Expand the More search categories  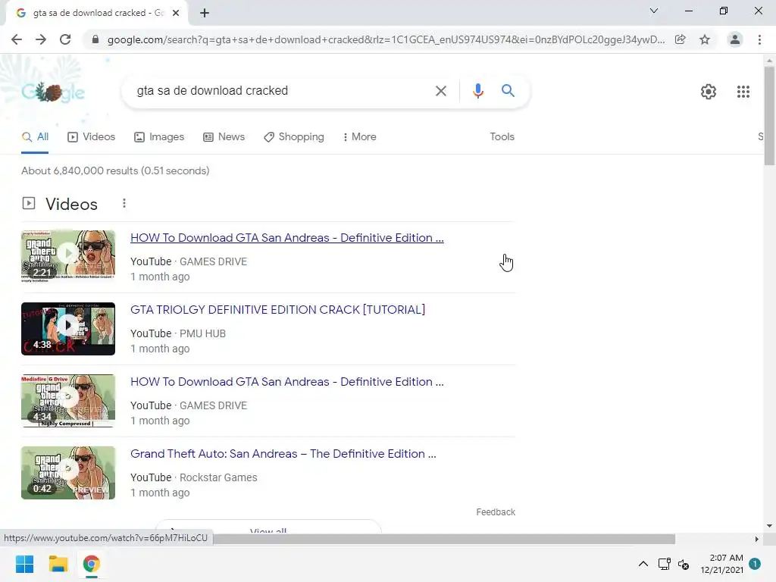(360, 137)
